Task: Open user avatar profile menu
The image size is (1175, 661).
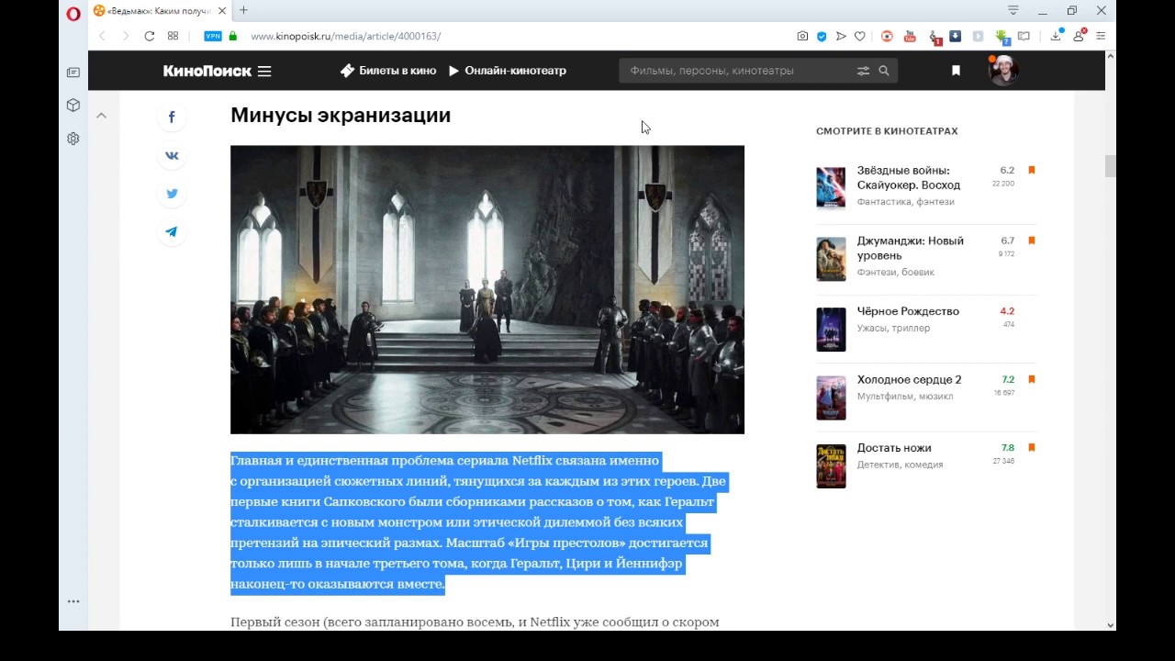Action: [x=1003, y=71]
